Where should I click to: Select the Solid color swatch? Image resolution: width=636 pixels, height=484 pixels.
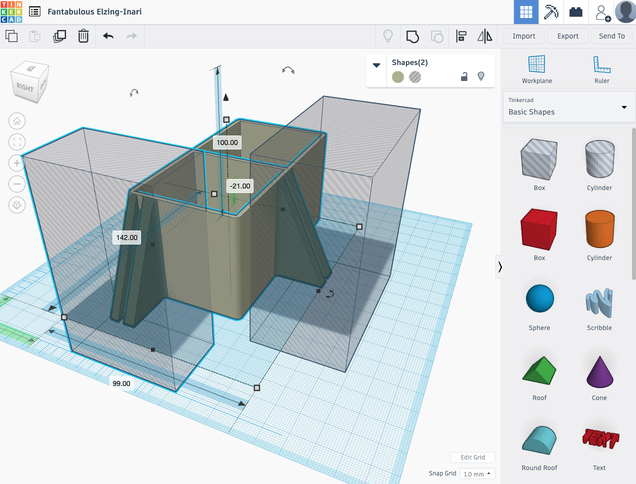click(x=398, y=77)
